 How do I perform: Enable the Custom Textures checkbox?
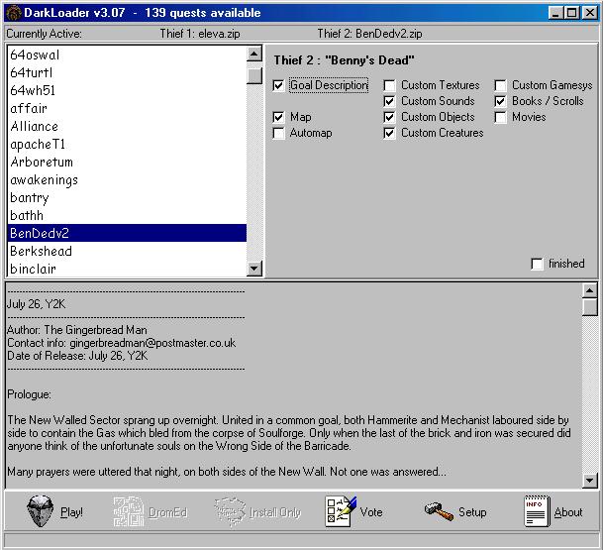tap(389, 85)
